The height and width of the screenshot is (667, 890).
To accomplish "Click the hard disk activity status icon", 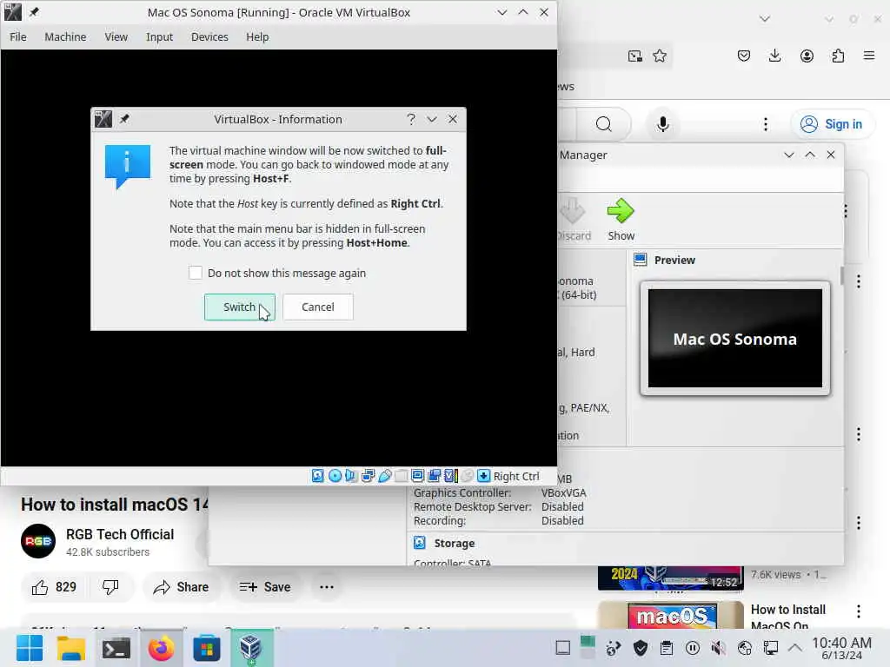I will (318, 476).
